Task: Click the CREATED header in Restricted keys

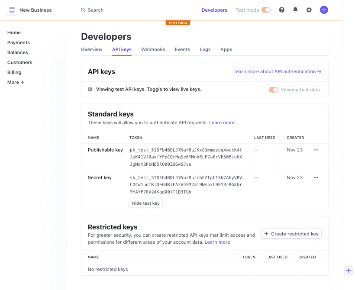Action: coord(307,257)
